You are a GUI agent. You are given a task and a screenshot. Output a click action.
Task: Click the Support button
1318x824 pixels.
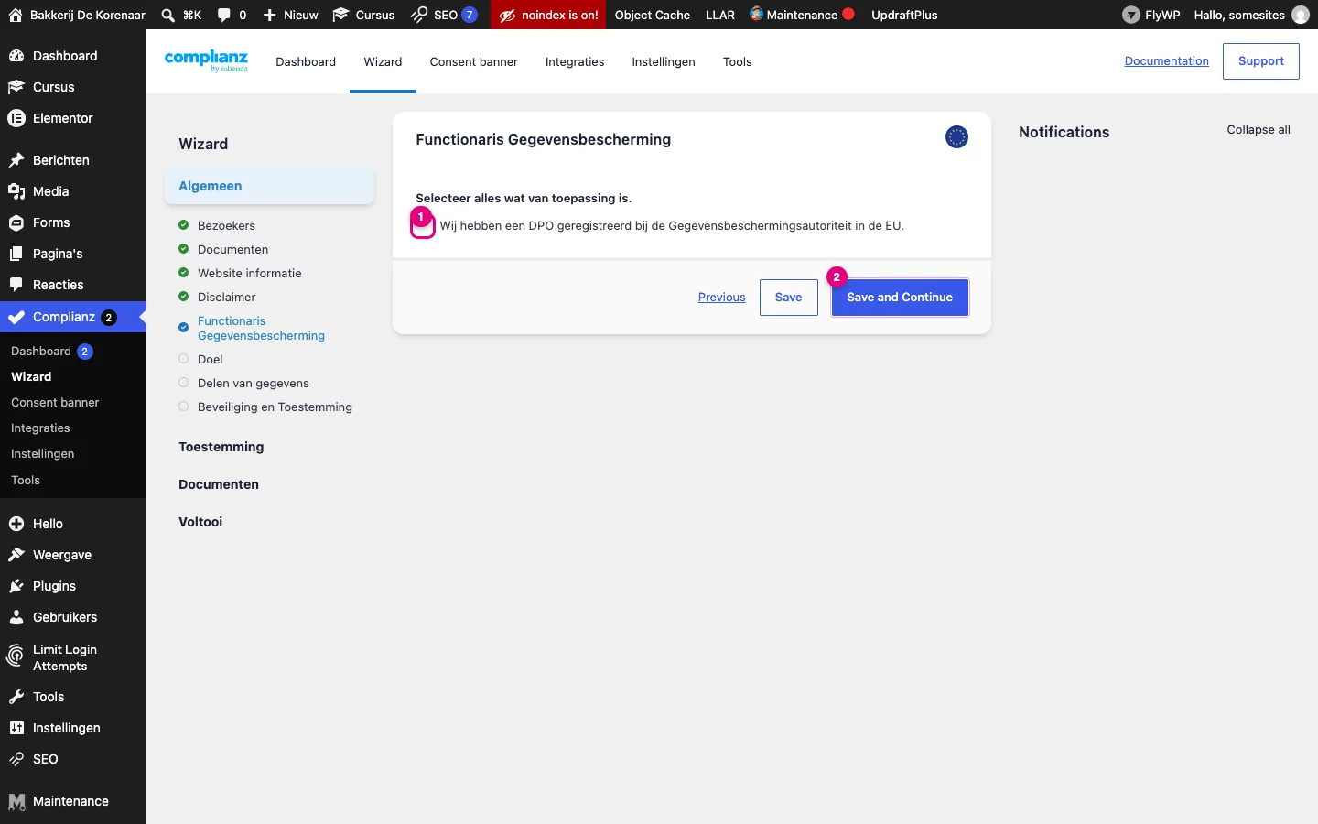[1260, 61]
